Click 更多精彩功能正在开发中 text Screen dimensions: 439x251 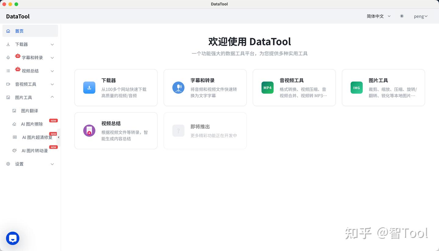pos(214,135)
